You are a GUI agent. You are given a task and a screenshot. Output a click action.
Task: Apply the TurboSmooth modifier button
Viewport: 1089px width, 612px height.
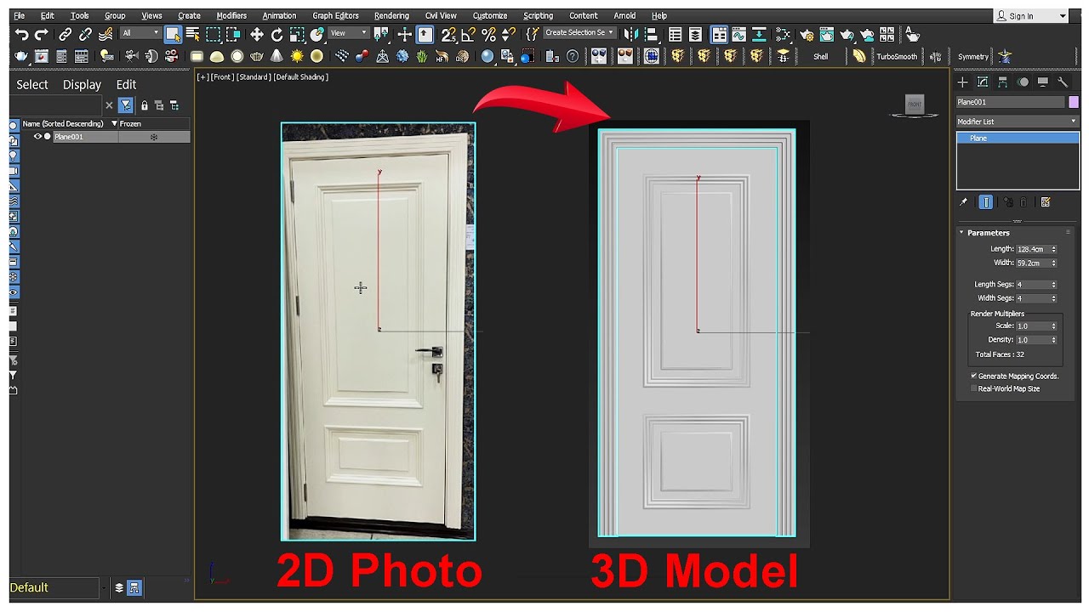(x=897, y=57)
